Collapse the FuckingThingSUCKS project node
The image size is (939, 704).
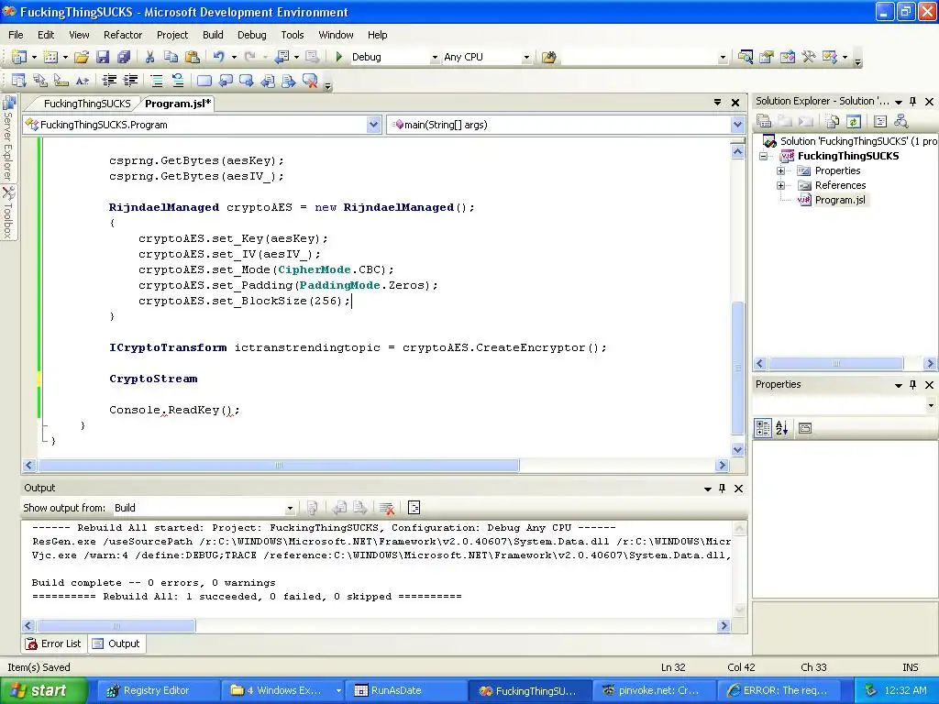tap(764, 156)
